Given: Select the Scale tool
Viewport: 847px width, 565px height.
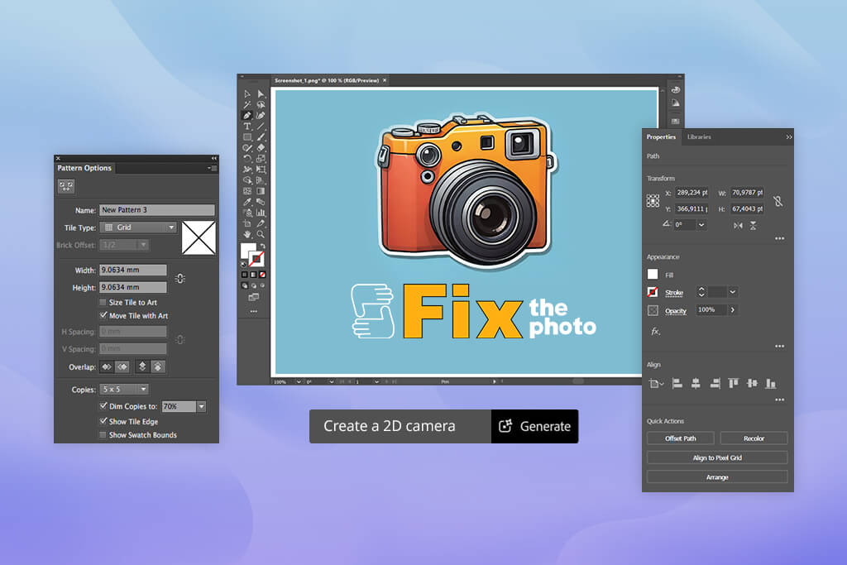Looking at the screenshot, I should 261,159.
